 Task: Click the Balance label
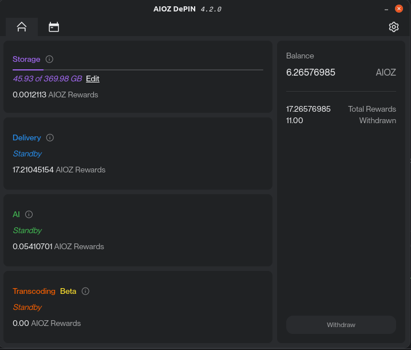coord(300,56)
